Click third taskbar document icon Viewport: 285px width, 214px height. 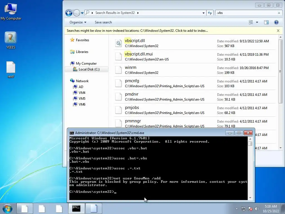[59, 208]
